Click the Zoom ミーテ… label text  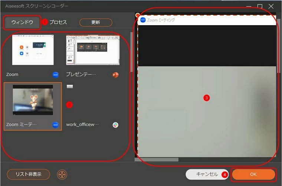click(22, 124)
